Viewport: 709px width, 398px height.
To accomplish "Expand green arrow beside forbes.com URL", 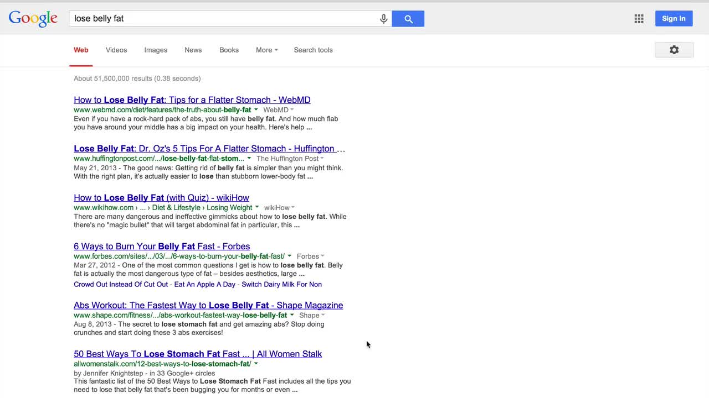I will (x=289, y=256).
